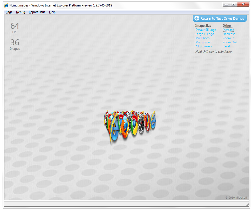252x210 pixels.
Task: Select the All Browsers option
Action: [204, 47]
